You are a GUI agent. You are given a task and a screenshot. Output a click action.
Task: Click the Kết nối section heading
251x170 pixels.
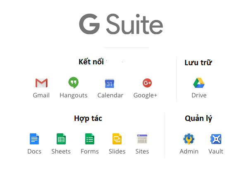pos(91,62)
